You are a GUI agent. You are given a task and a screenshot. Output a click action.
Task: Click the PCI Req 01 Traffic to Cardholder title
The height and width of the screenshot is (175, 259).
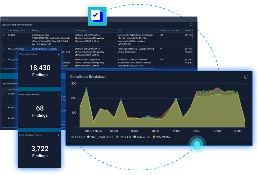[x=134, y=63]
